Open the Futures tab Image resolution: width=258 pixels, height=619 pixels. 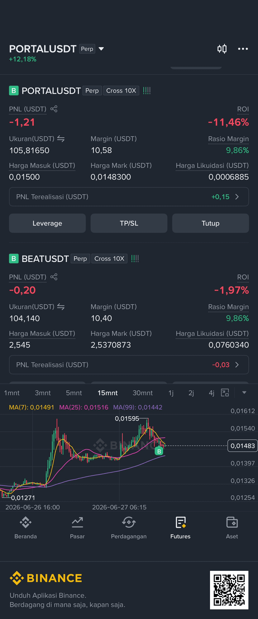(180, 528)
